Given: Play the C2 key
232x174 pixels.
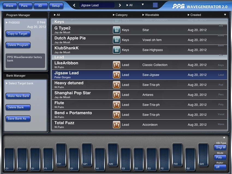Looking at the screenshot, I should click(126, 159).
